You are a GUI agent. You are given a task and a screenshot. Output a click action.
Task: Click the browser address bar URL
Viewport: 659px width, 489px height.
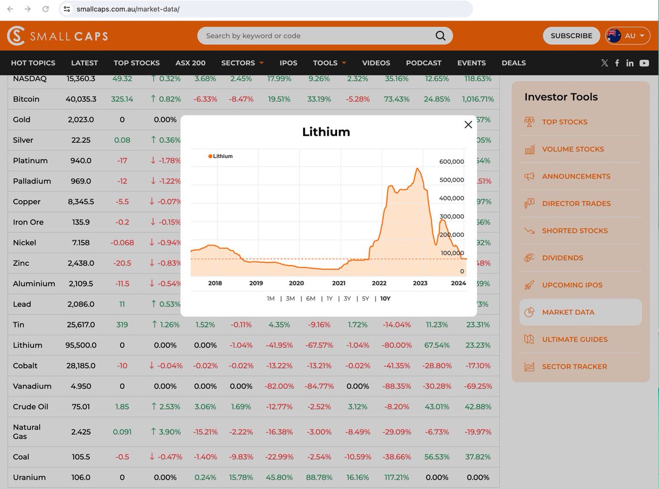click(129, 9)
